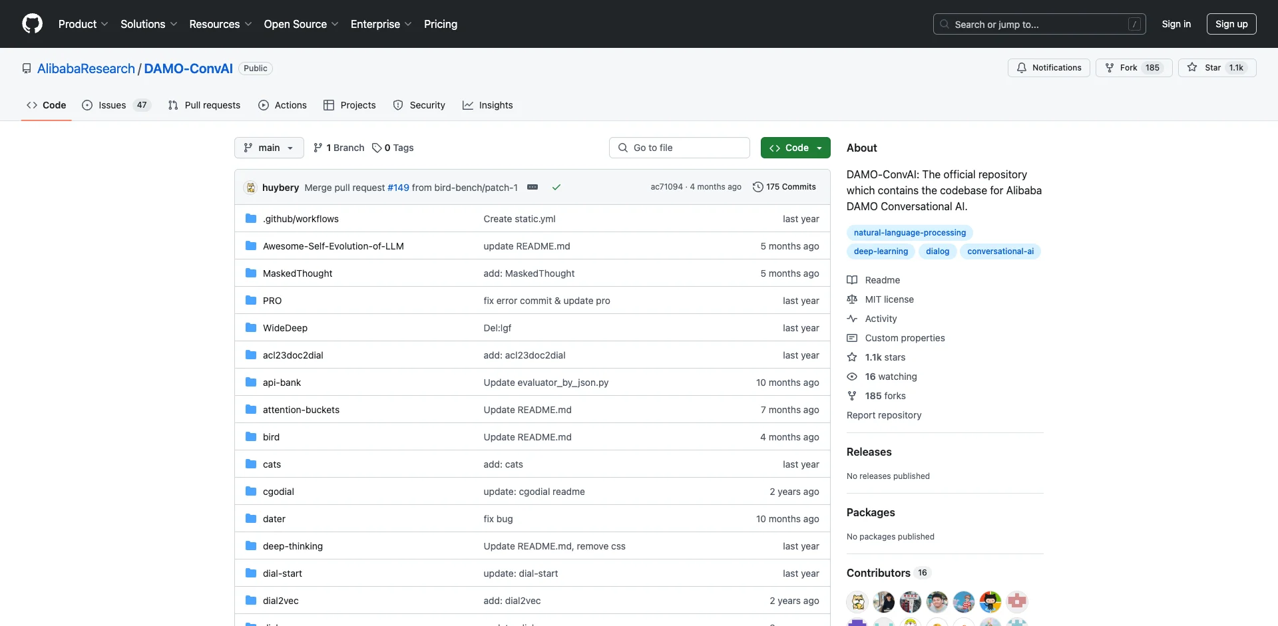Click the dater folder icon
The height and width of the screenshot is (626, 1278).
coord(251,518)
